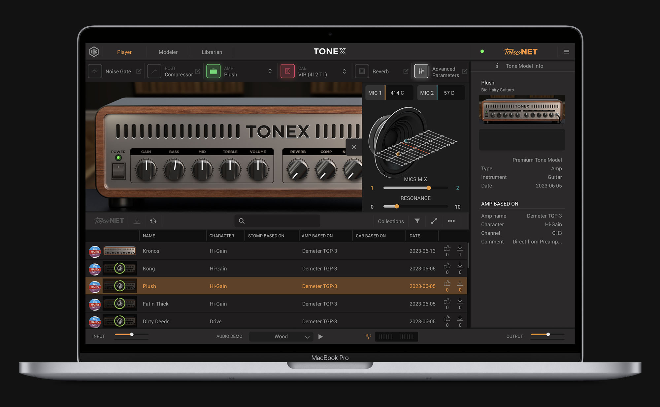Open the filter icon beside Collections
This screenshot has width=660, height=407.
point(417,221)
